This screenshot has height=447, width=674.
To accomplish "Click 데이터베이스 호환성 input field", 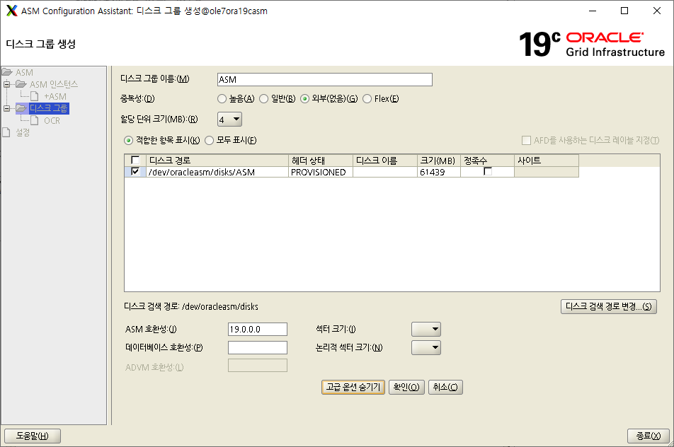I will 258,347.
